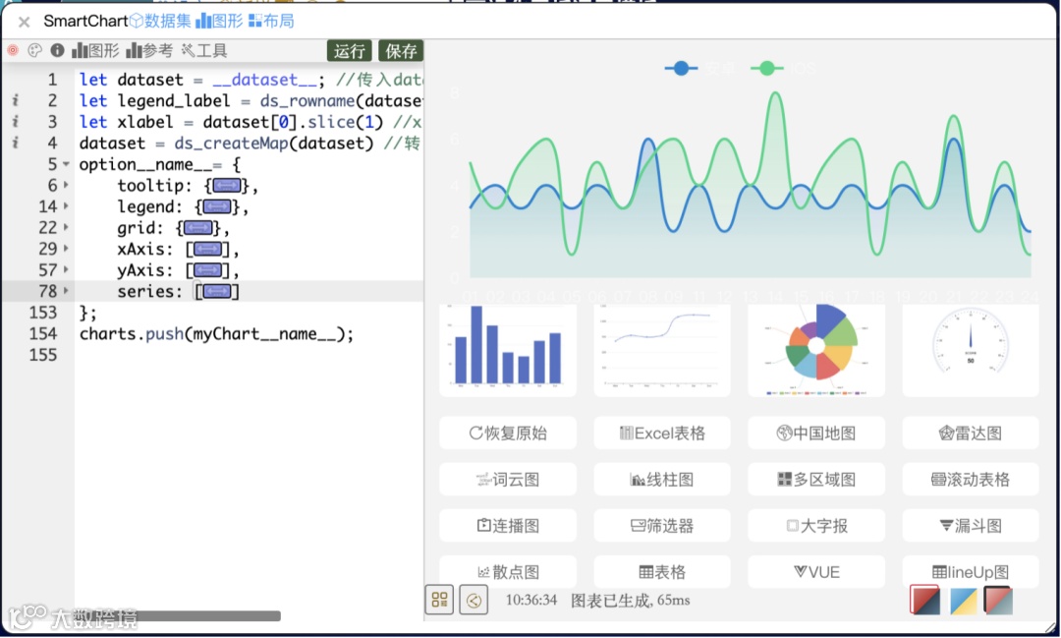Click the red target icon in editor toolbar

click(x=12, y=50)
